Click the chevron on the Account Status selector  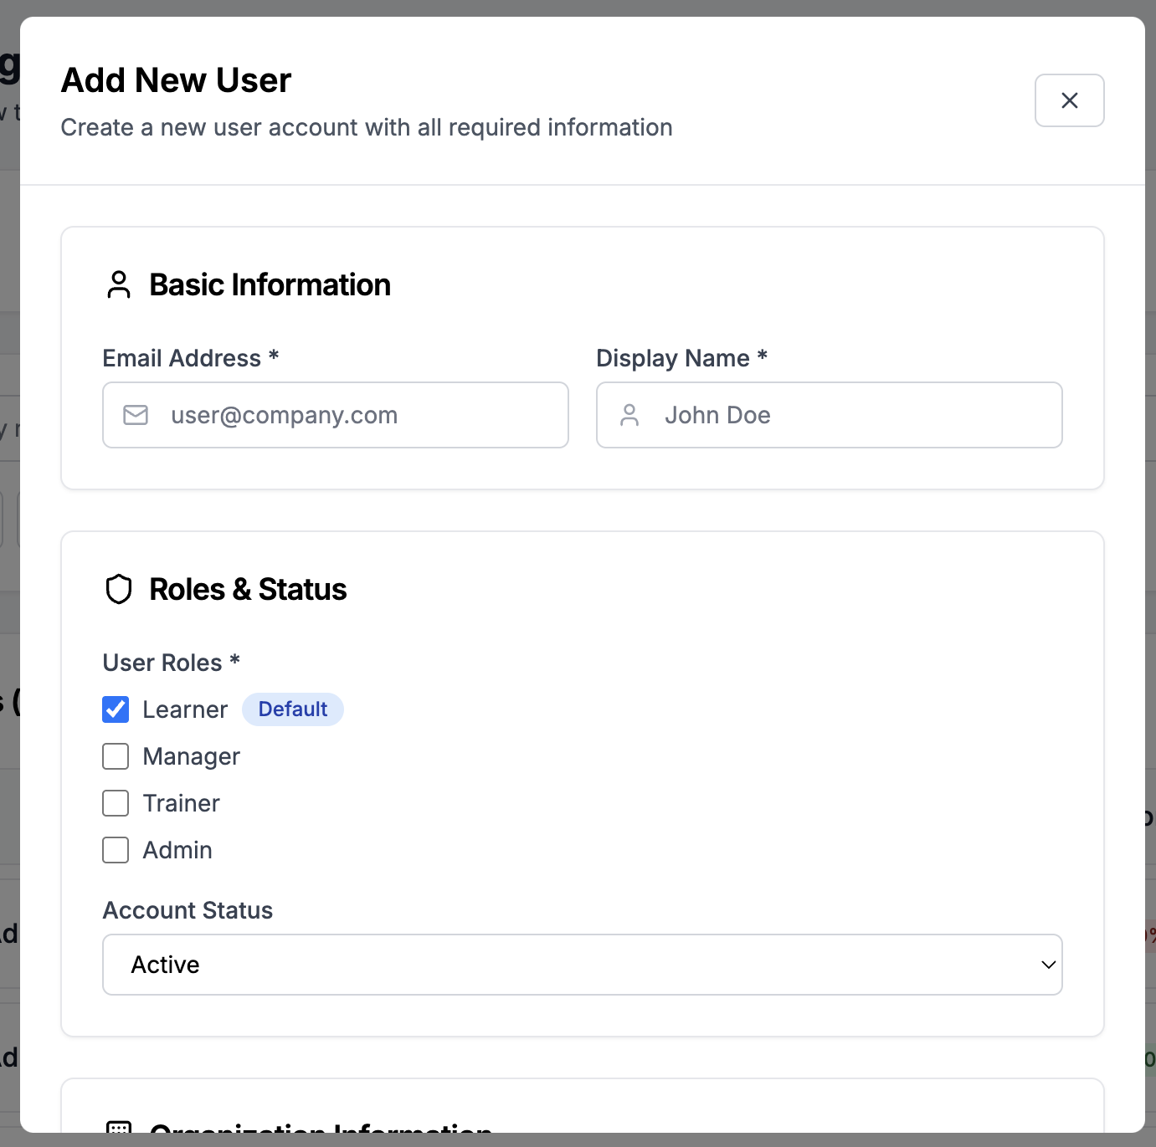tap(1047, 965)
